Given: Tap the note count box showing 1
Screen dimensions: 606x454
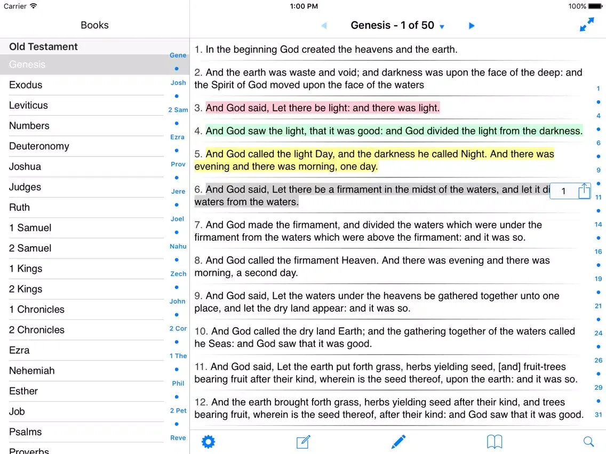Looking at the screenshot, I should coord(563,191).
